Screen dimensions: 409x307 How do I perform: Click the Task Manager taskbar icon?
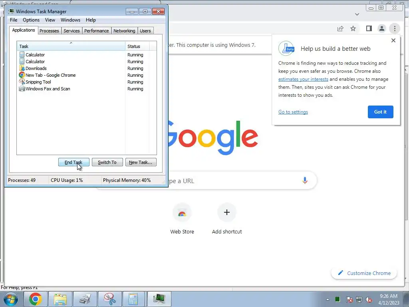tap(159, 299)
